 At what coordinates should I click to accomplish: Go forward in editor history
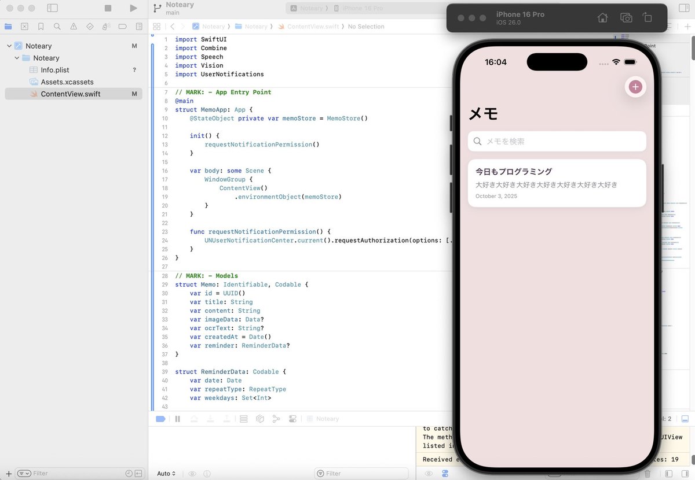click(183, 27)
